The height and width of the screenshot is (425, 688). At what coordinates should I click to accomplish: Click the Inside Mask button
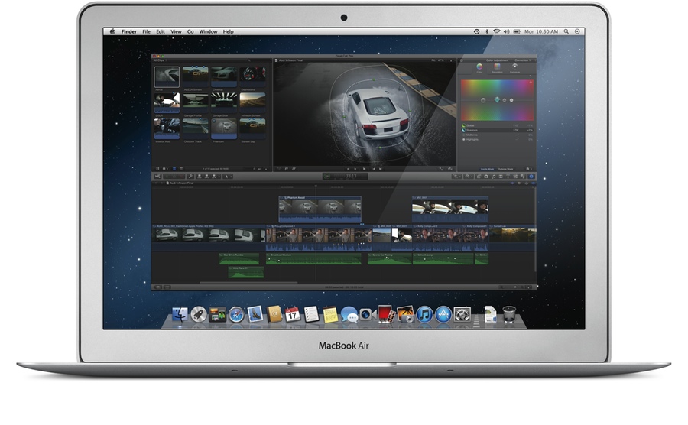coord(487,168)
